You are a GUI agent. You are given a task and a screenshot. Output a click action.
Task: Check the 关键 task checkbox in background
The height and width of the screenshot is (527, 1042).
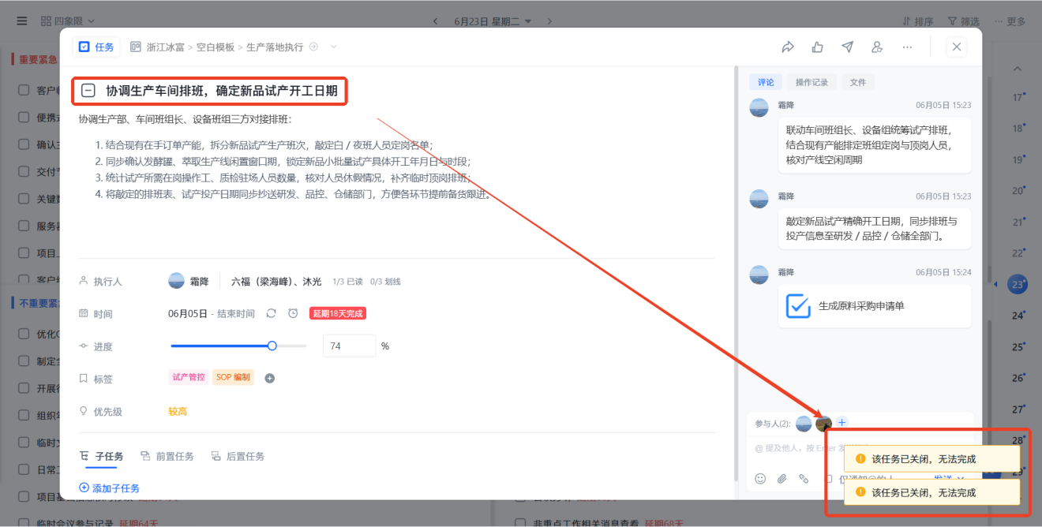(x=24, y=199)
